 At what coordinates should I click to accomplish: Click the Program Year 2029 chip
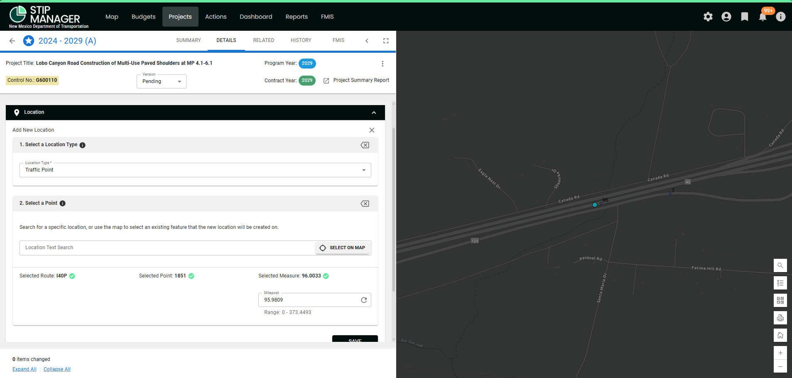point(307,64)
